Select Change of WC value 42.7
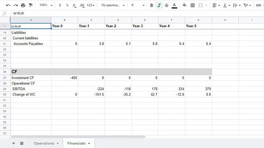 pyautogui.click(x=145, y=95)
